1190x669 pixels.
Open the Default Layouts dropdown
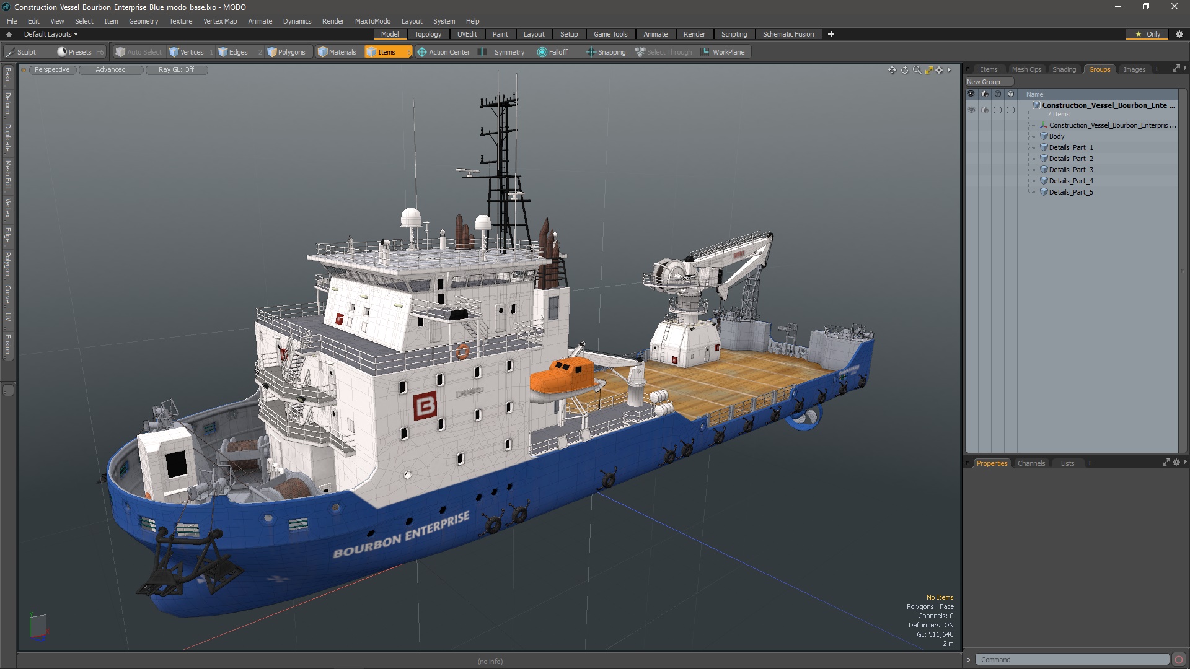(51, 34)
